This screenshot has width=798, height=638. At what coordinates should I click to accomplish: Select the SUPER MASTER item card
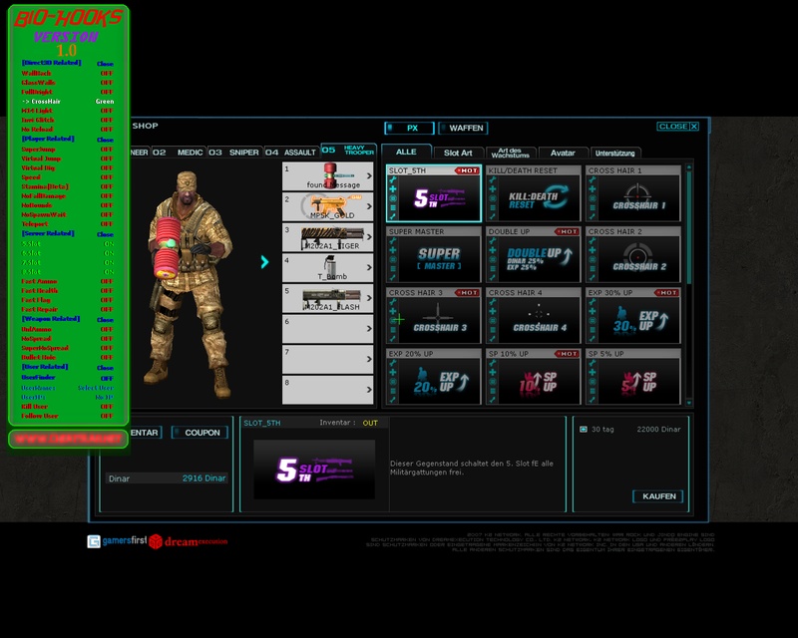(434, 254)
